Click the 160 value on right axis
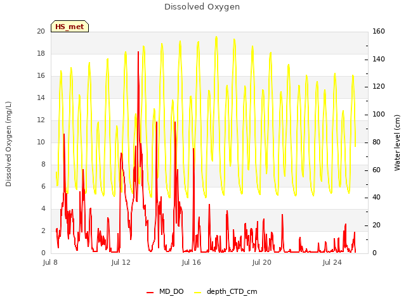 click(x=379, y=31)
